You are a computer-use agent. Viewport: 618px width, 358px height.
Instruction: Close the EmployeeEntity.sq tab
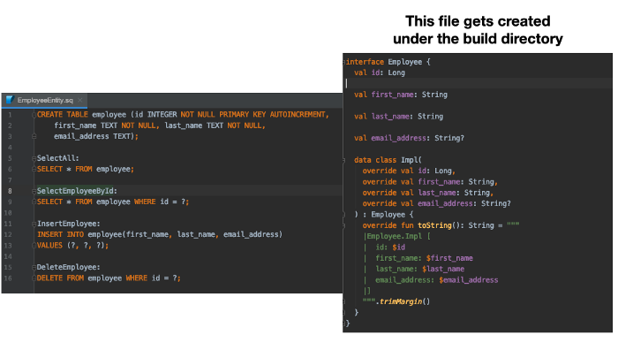[x=80, y=100]
